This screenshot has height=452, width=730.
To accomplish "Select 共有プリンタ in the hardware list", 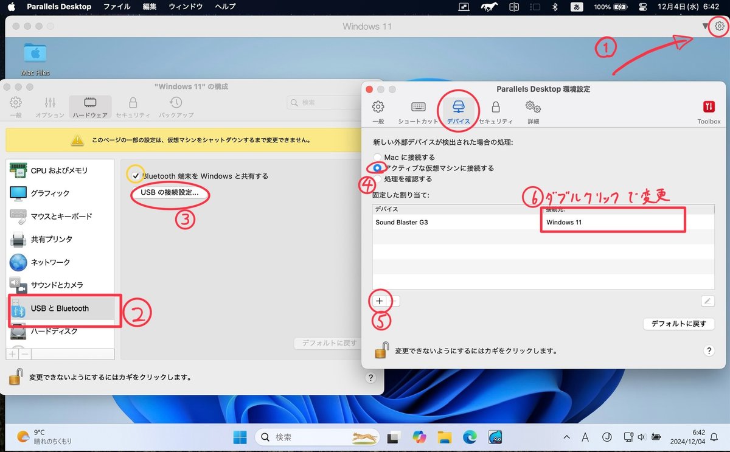I will 60,239.
